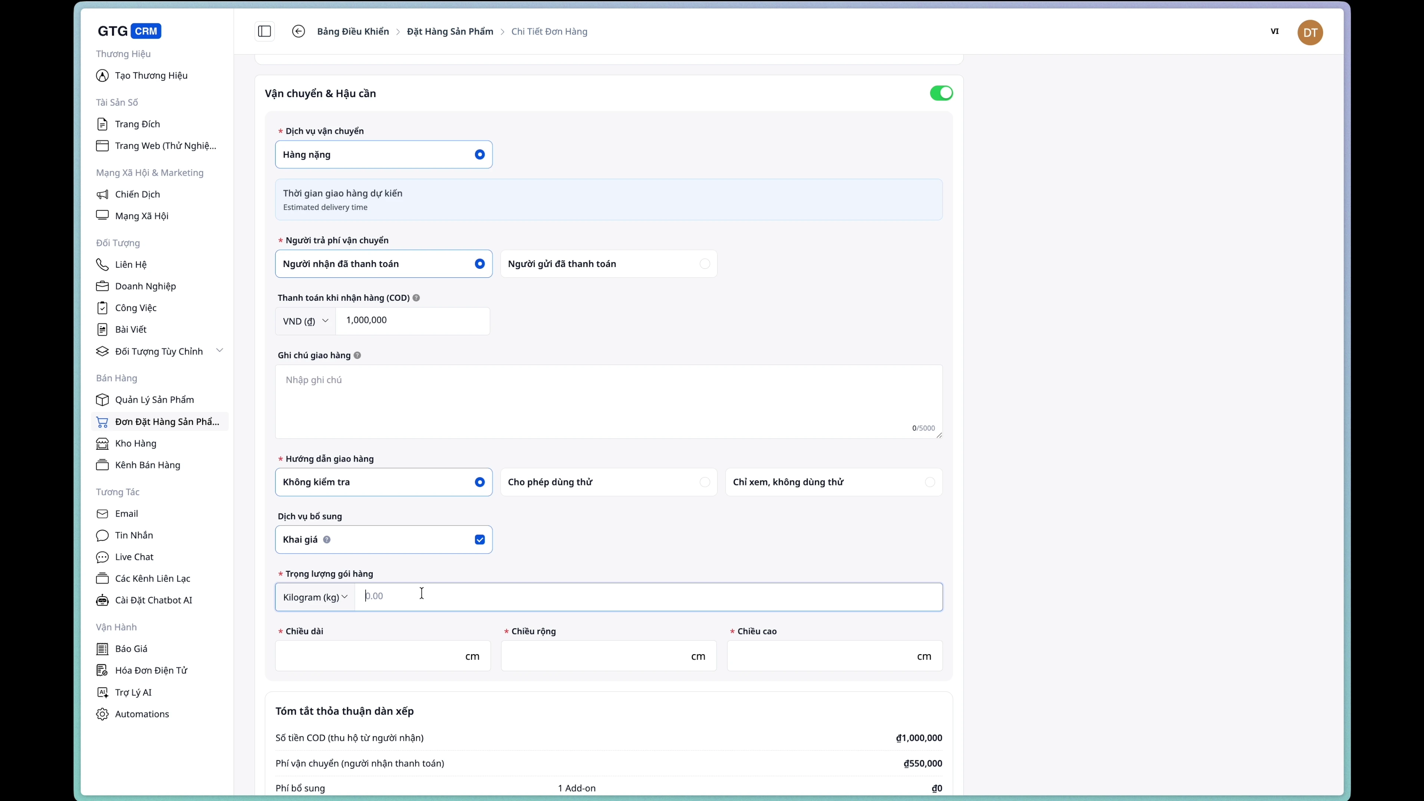The width and height of the screenshot is (1424, 801).
Task: Click the Khai giá info icon
Action: (327, 540)
